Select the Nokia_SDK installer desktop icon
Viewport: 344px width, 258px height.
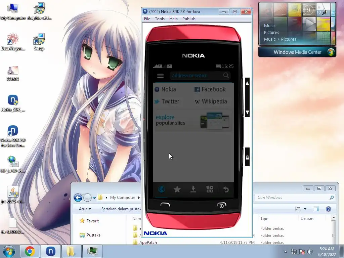pyautogui.click(x=13, y=103)
